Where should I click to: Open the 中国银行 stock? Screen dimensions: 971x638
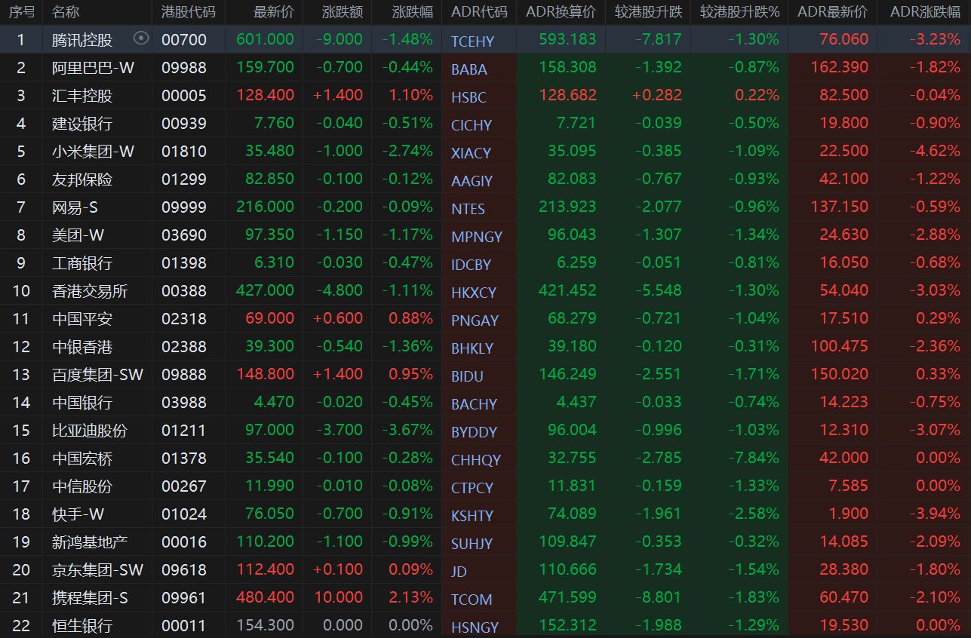point(82,403)
